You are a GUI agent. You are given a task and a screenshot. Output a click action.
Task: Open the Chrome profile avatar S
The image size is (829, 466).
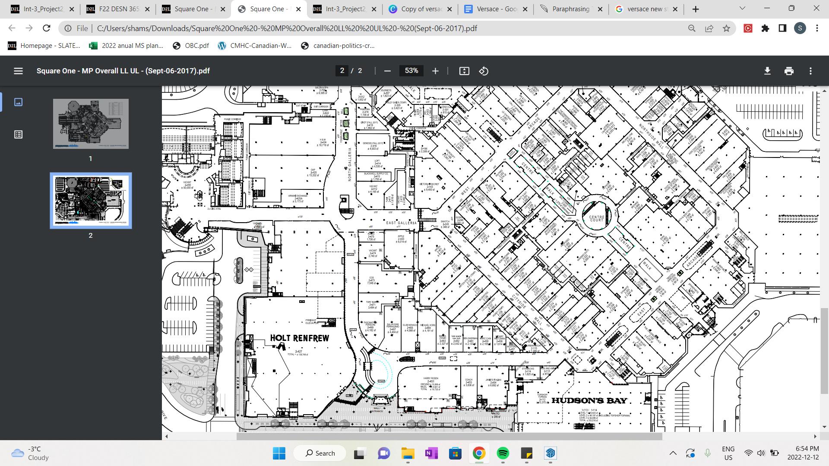(x=800, y=28)
